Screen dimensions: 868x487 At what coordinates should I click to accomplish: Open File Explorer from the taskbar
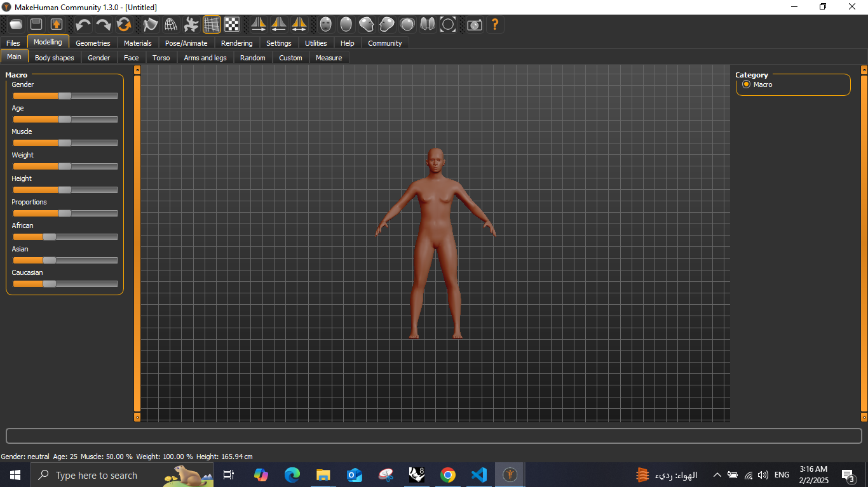tap(323, 475)
